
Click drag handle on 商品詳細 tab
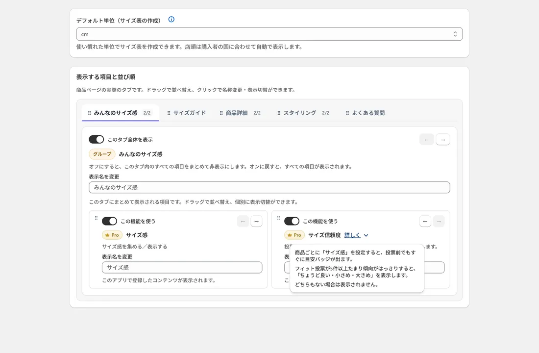[x=221, y=113]
